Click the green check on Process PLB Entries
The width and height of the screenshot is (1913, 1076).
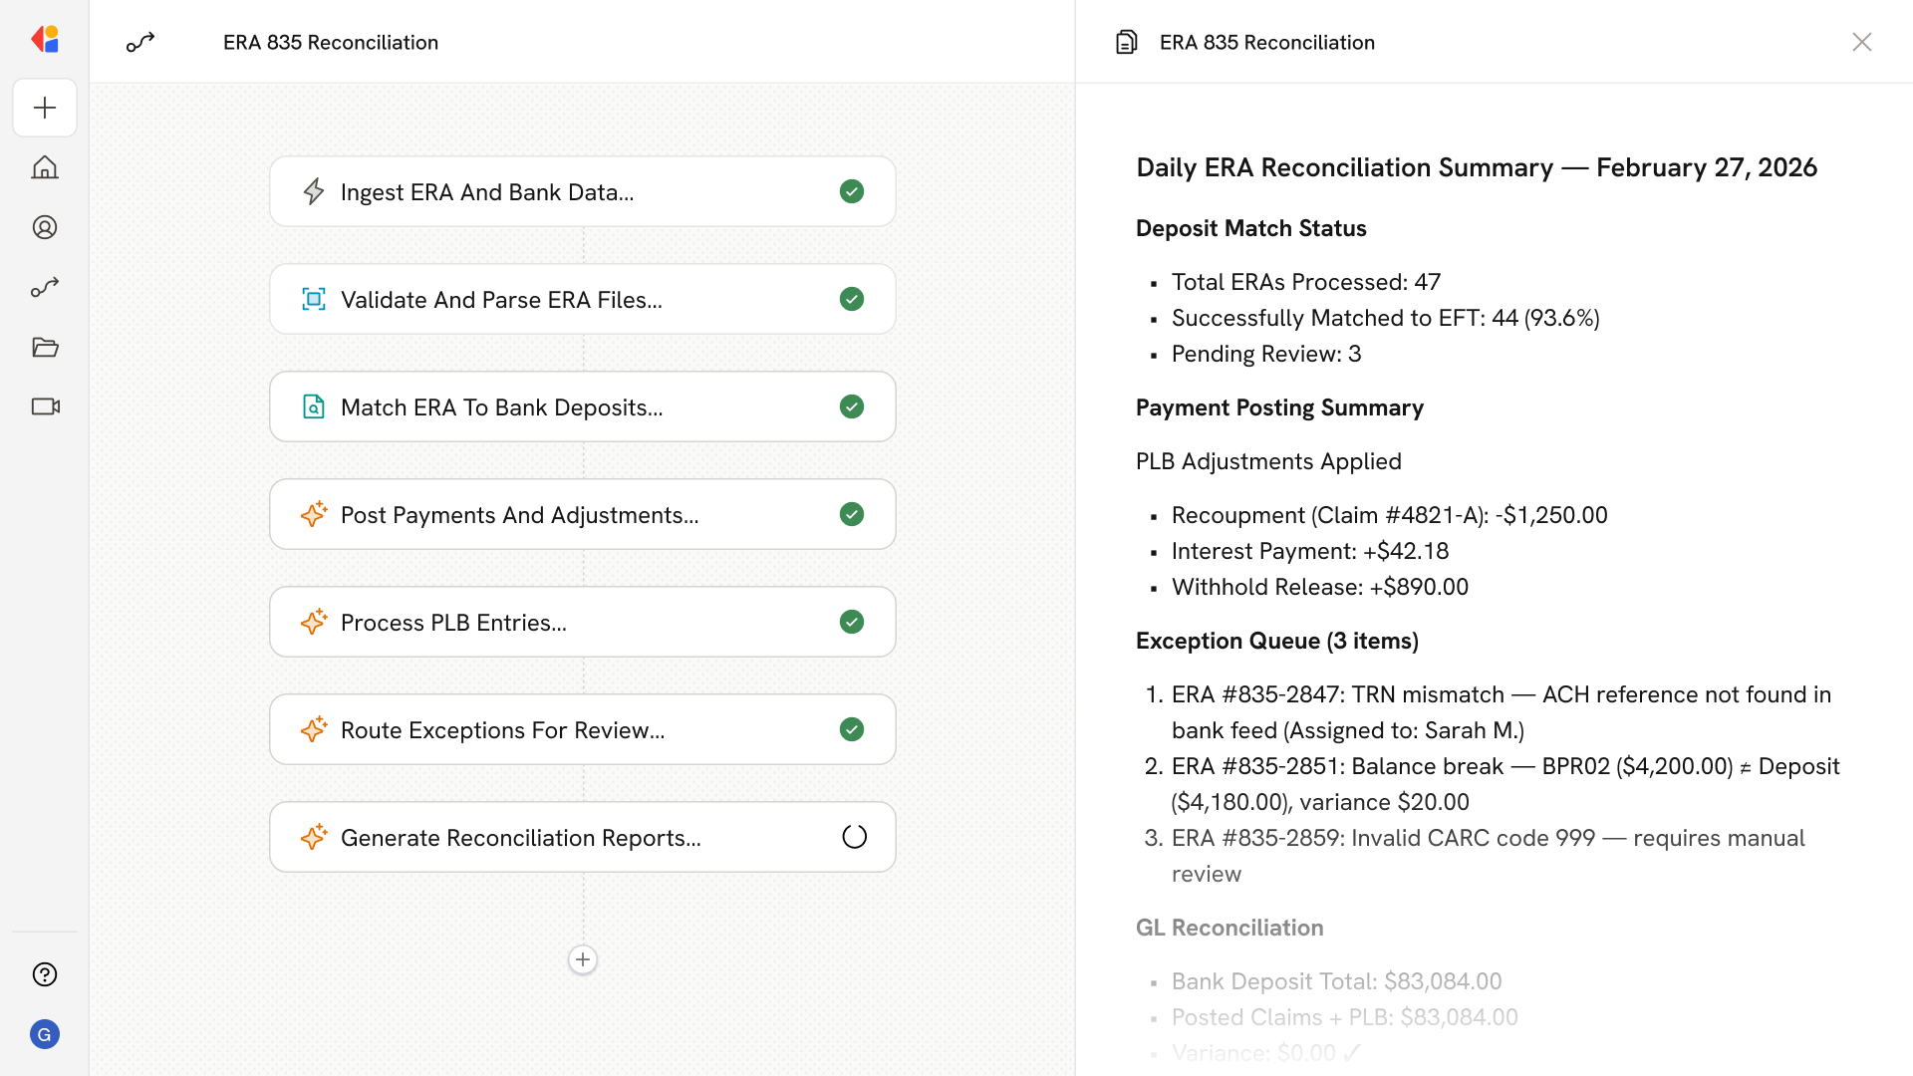click(x=852, y=622)
